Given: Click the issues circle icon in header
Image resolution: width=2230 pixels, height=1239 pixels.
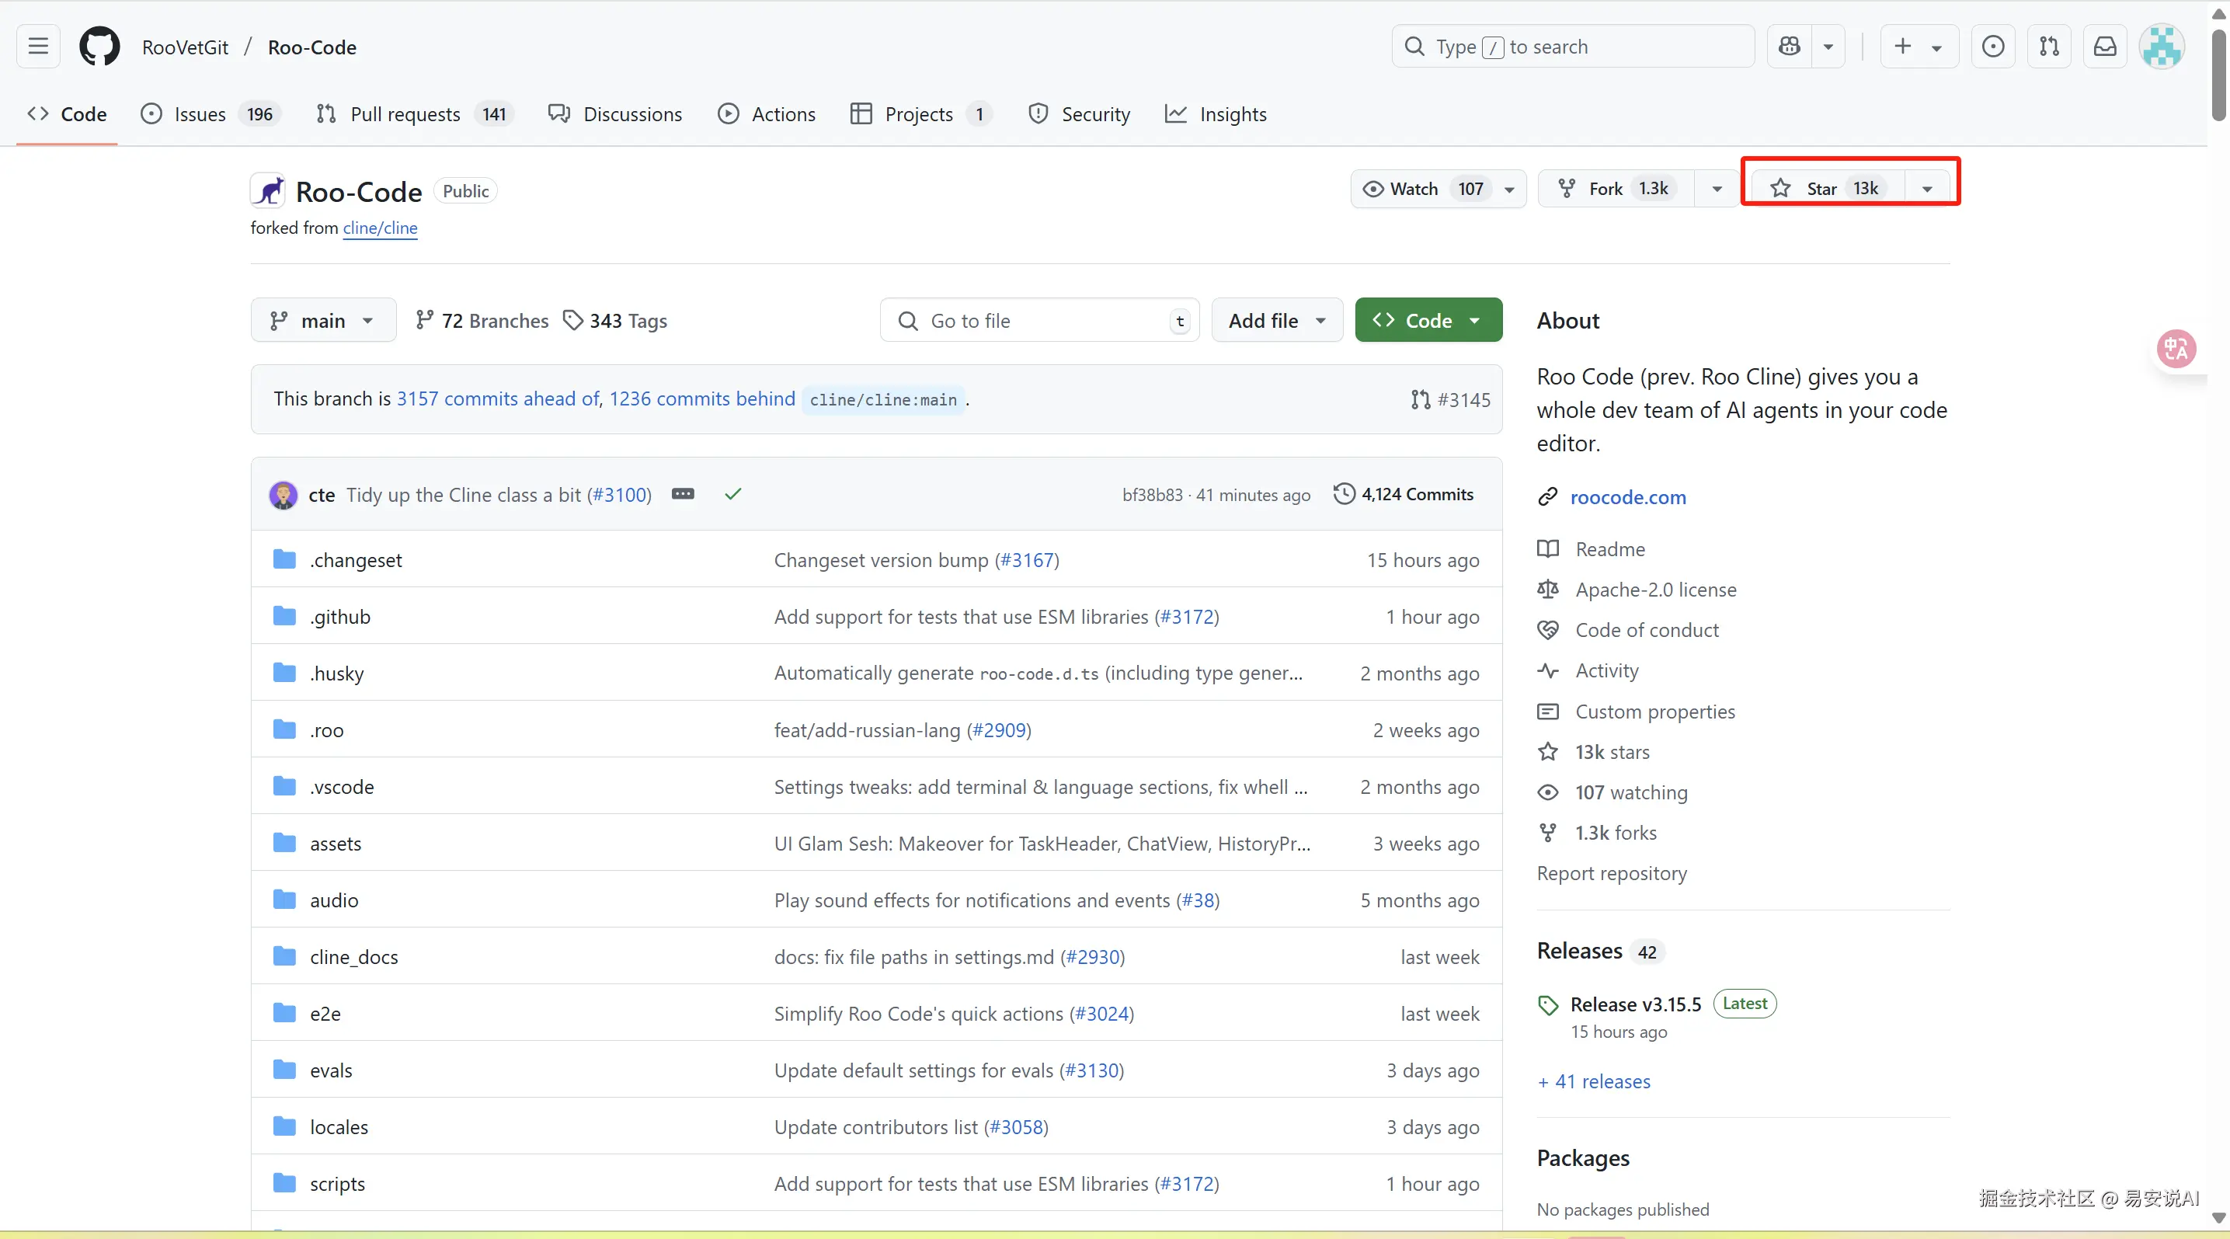Looking at the screenshot, I should click(1993, 47).
